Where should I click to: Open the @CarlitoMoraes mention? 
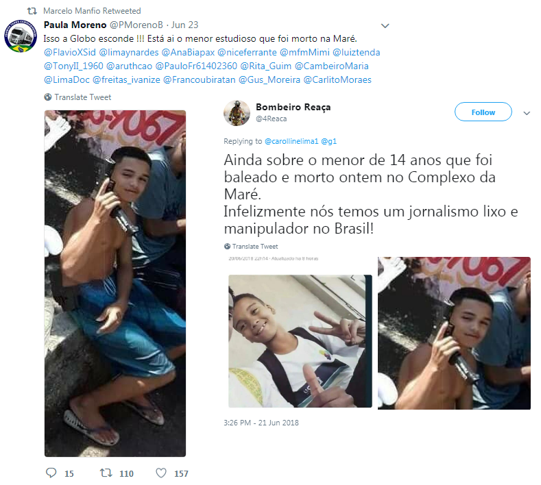[x=337, y=80]
